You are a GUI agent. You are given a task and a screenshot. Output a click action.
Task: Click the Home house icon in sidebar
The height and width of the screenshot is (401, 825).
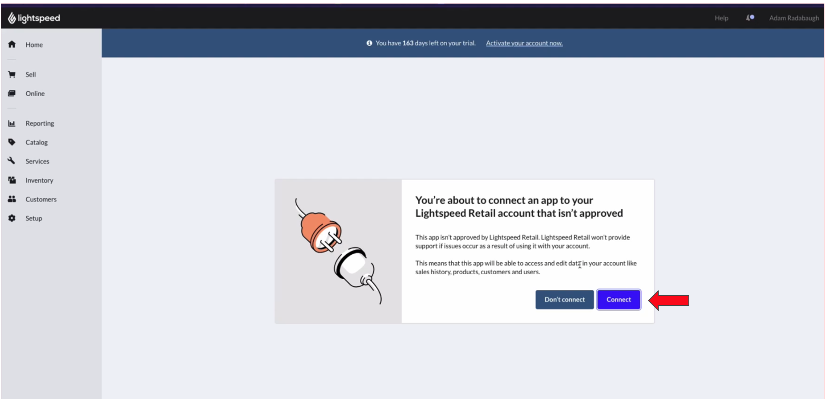tap(12, 44)
